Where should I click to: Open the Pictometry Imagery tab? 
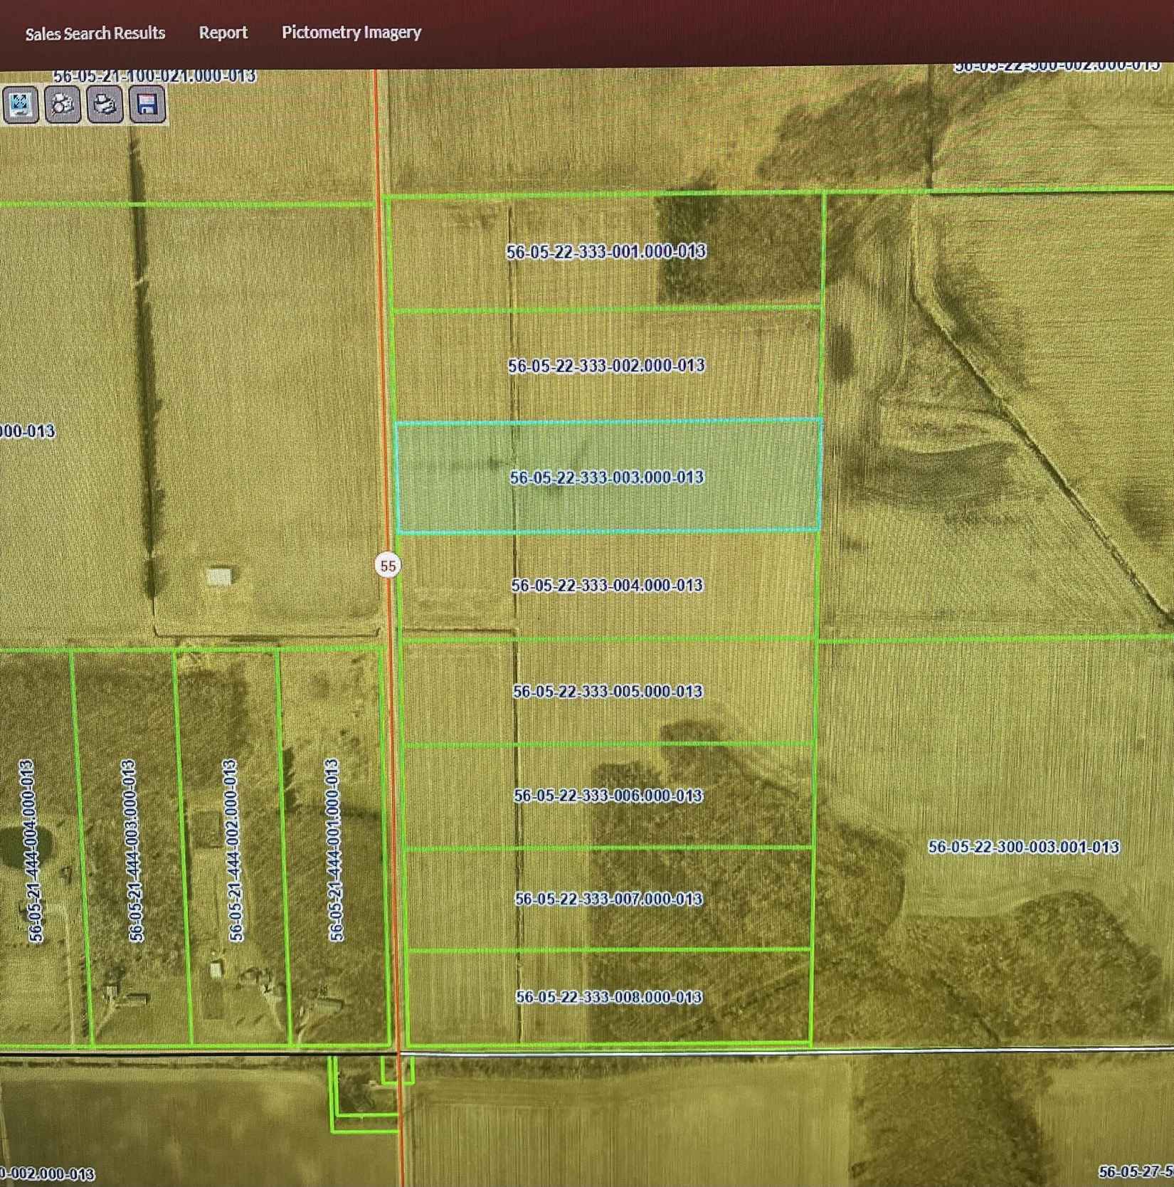tap(351, 32)
